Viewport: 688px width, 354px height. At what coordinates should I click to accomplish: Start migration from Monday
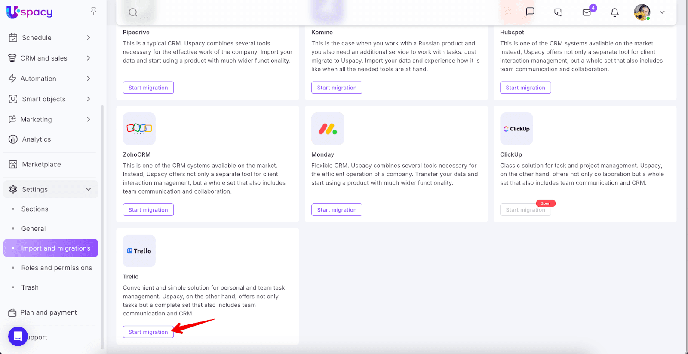pos(337,210)
